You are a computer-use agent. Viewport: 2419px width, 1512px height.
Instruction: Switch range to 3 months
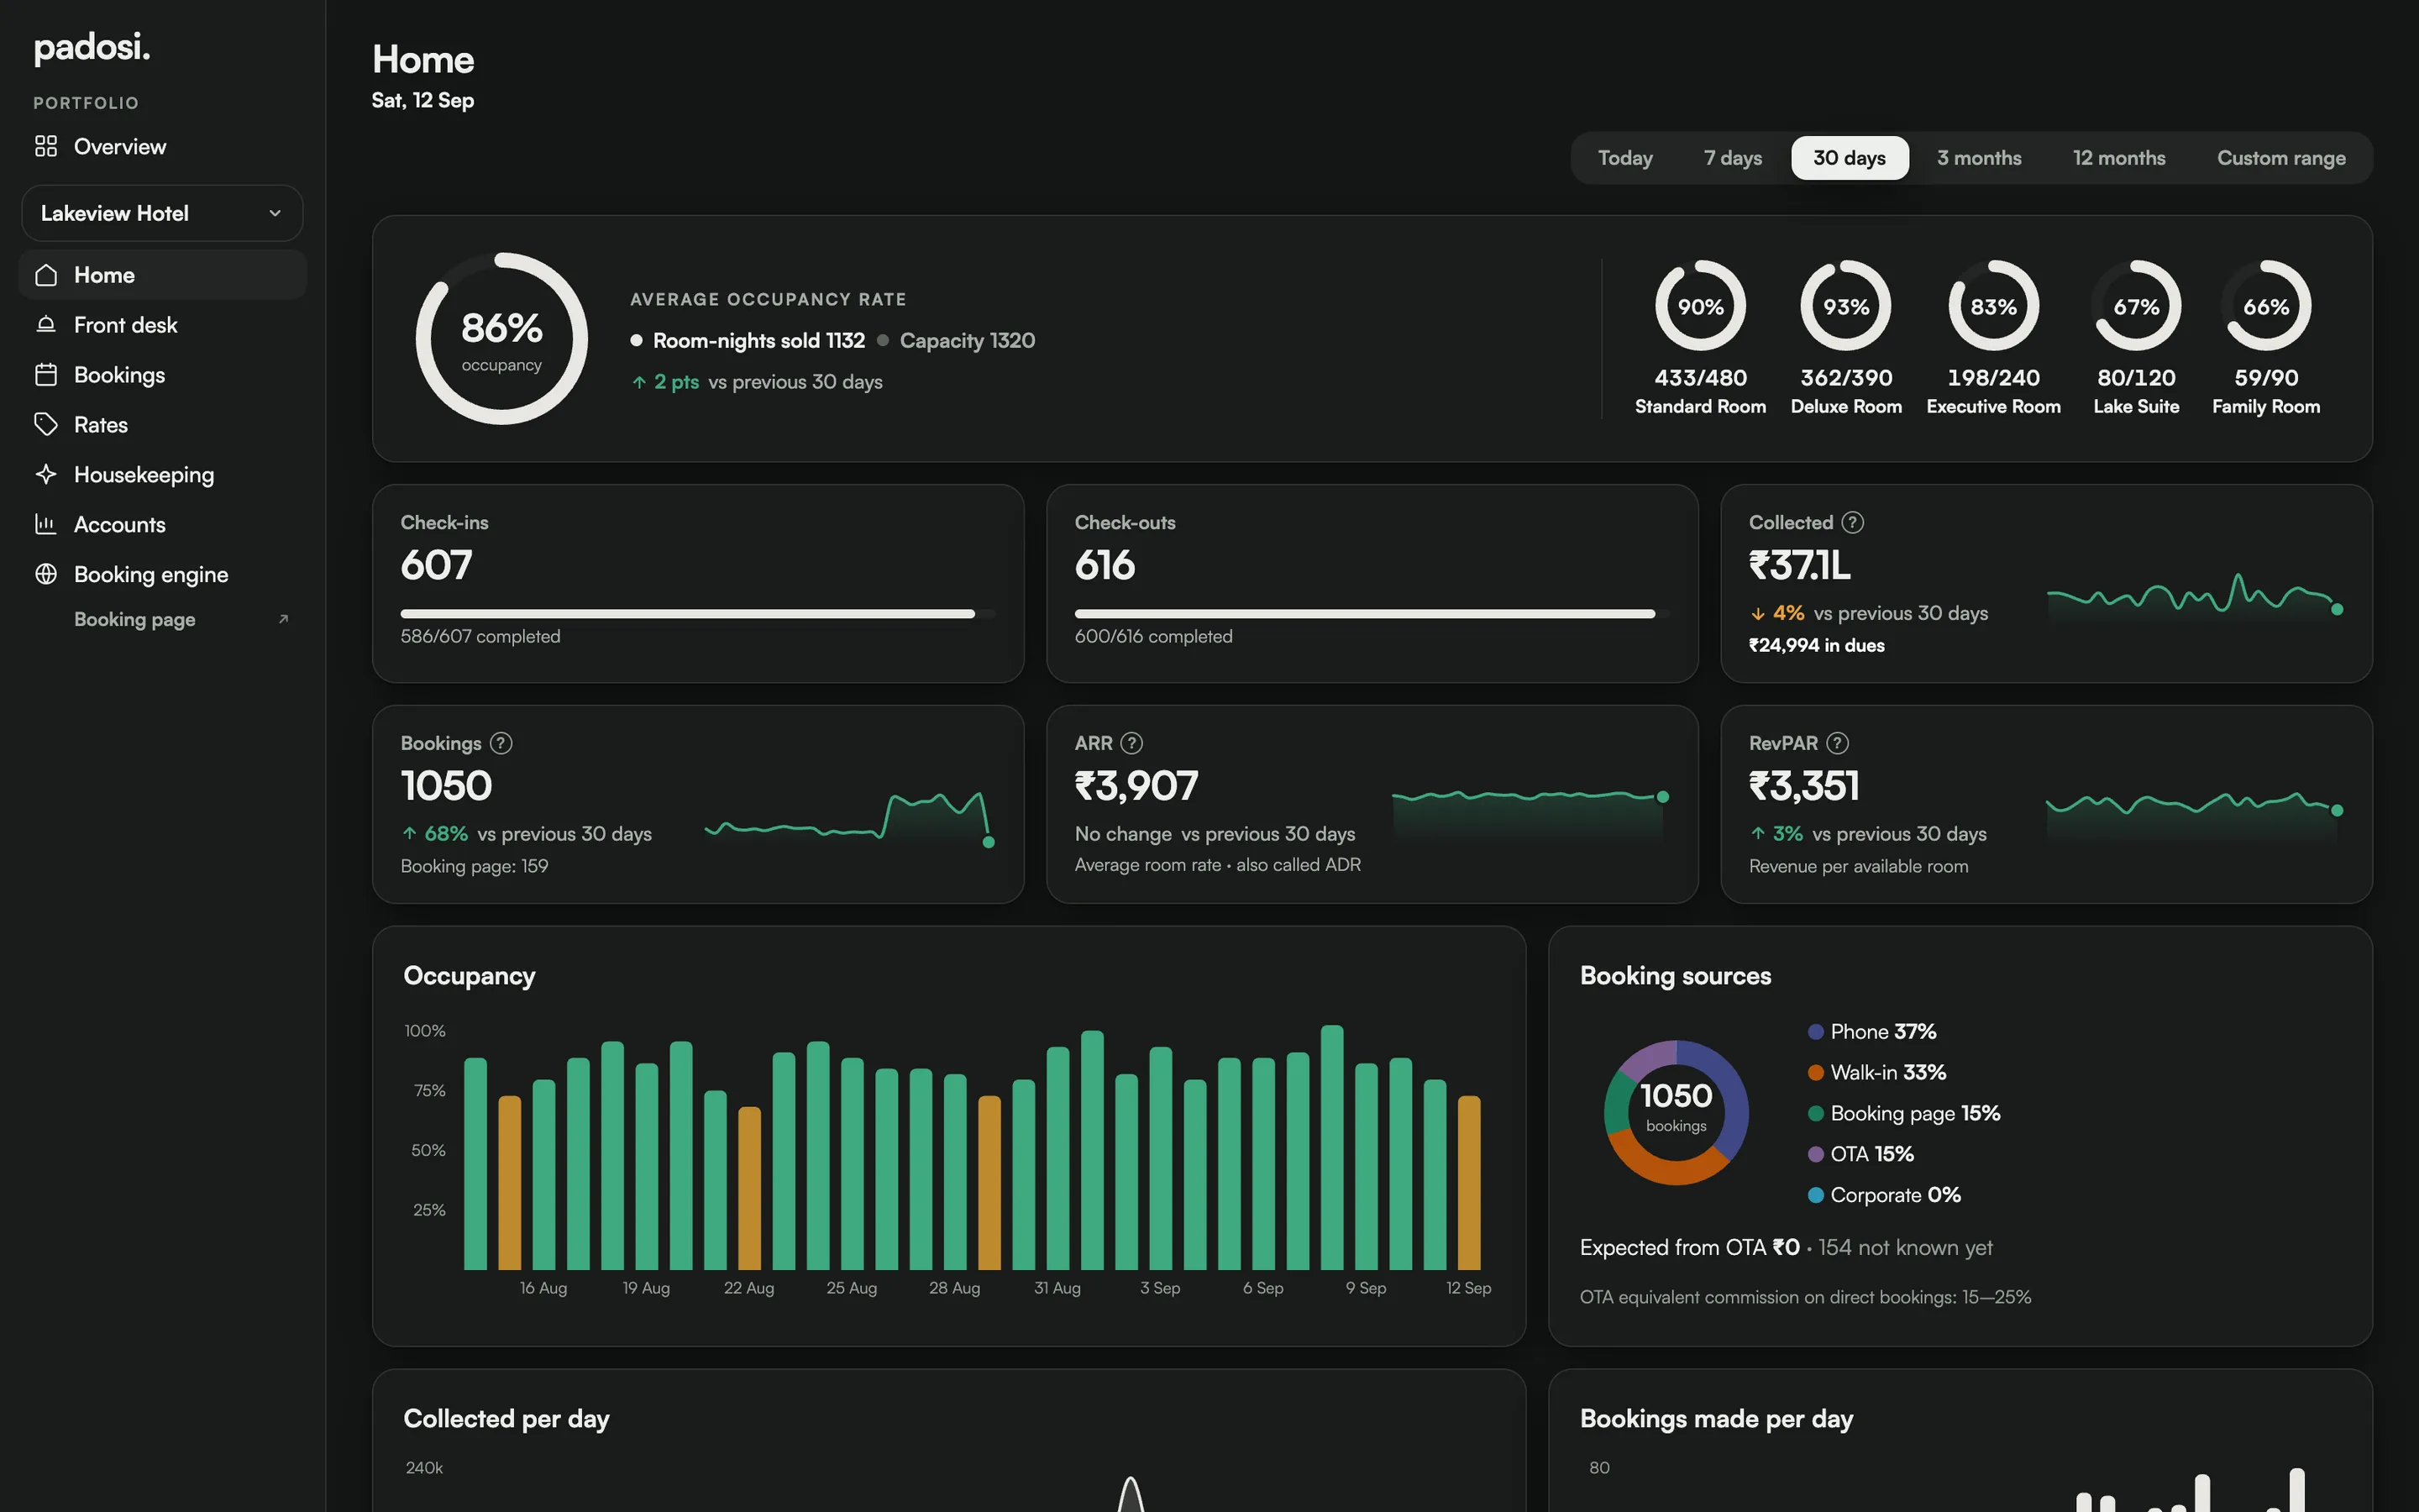click(x=1978, y=158)
